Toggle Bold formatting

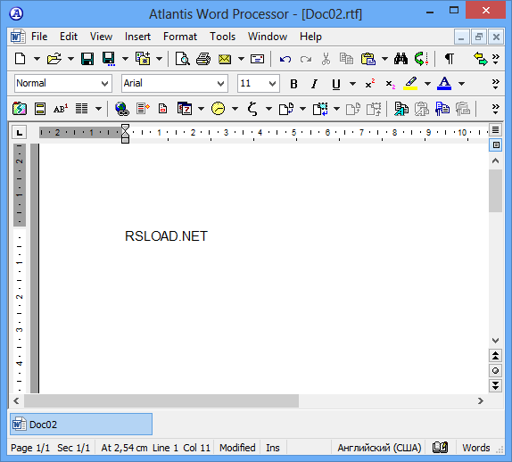293,84
